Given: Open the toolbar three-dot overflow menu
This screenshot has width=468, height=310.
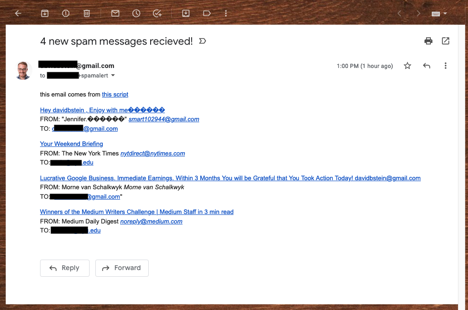Looking at the screenshot, I should (225, 13).
